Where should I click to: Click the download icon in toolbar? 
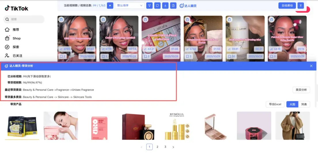coord(165,5)
